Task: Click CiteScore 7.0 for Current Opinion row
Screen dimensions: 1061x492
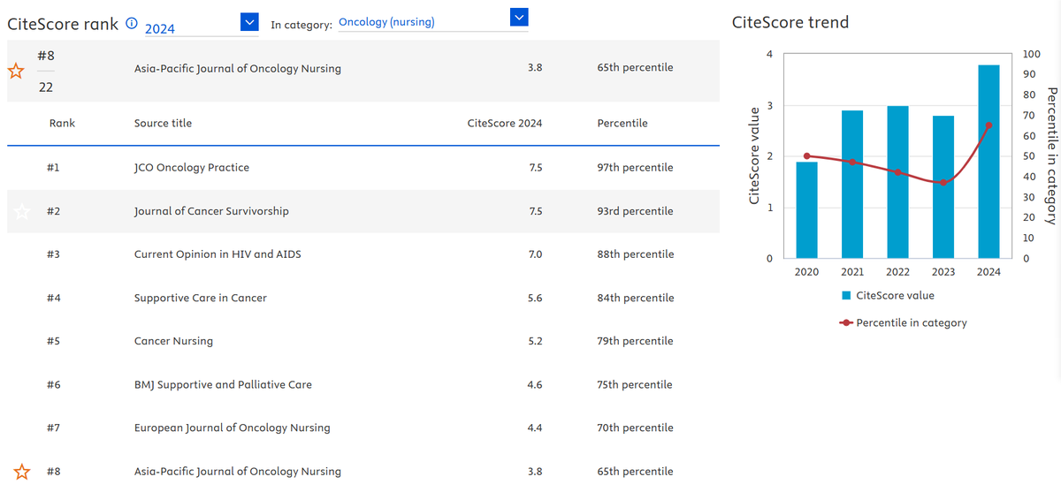Action: click(x=535, y=254)
